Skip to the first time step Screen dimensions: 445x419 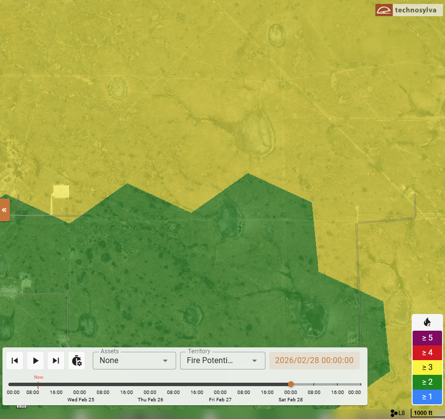15,361
